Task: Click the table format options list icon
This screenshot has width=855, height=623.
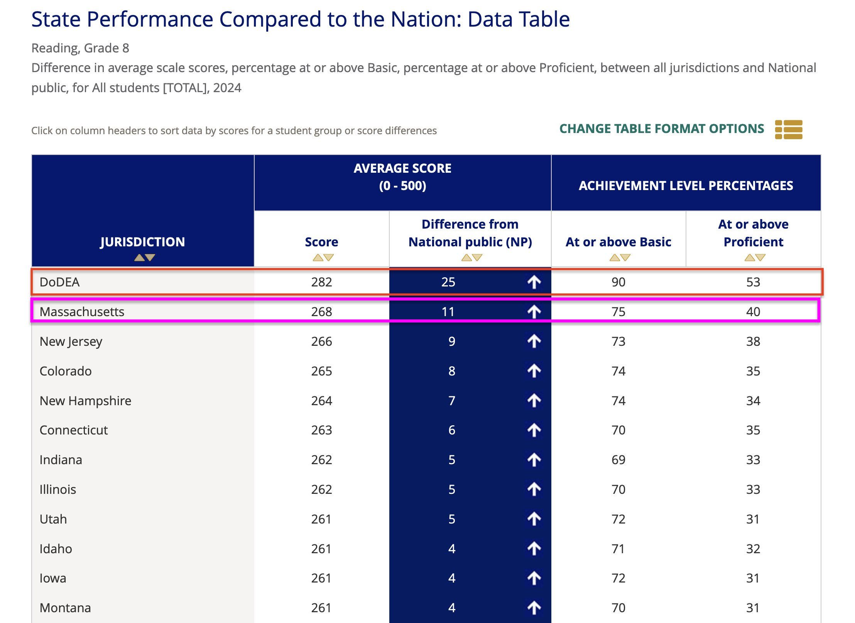Action: (788, 129)
